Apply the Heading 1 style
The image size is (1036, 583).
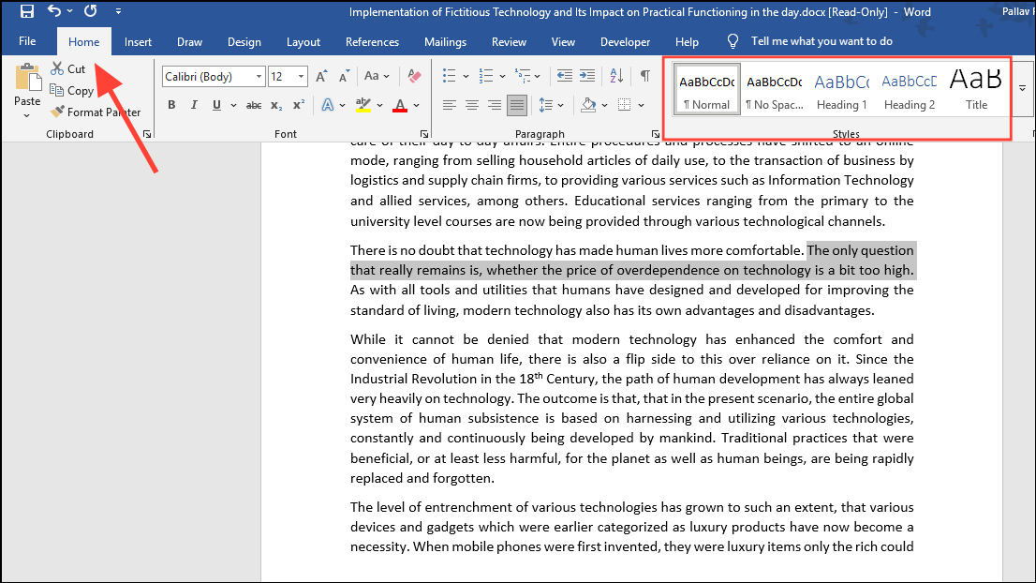point(841,89)
